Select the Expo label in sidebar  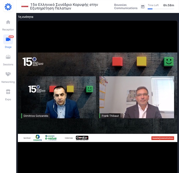(x=8, y=99)
